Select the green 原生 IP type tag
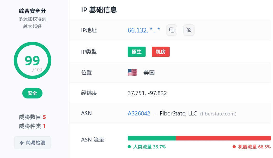Image resolution: width=273 pixels, height=158 pixels. (x=136, y=52)
